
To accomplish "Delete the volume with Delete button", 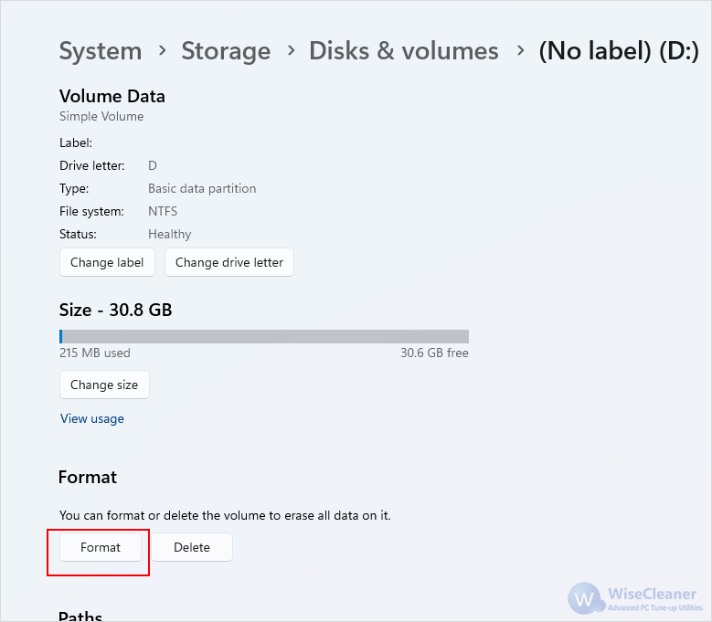I will point(192,547).
